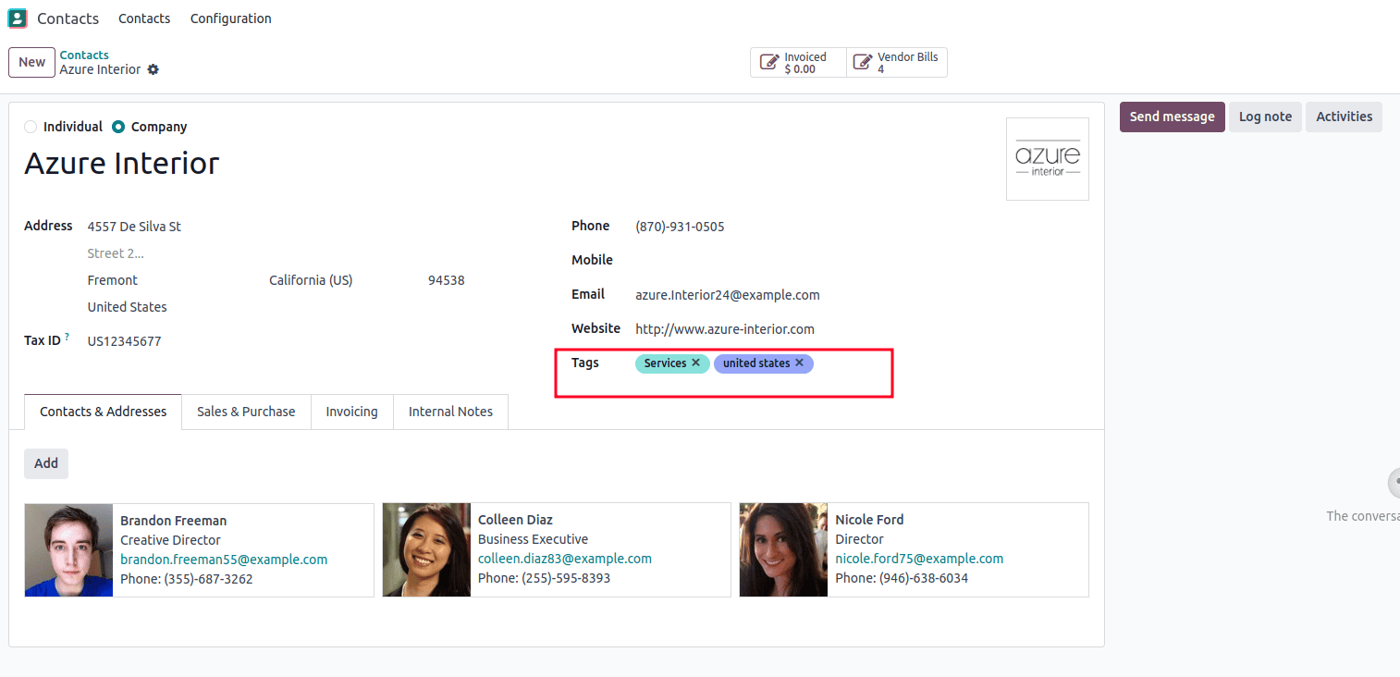Open the gear actions menu beside Azure Interior
The height and width of the screenshot is (677, 1400).
click(x=154, y=69)
